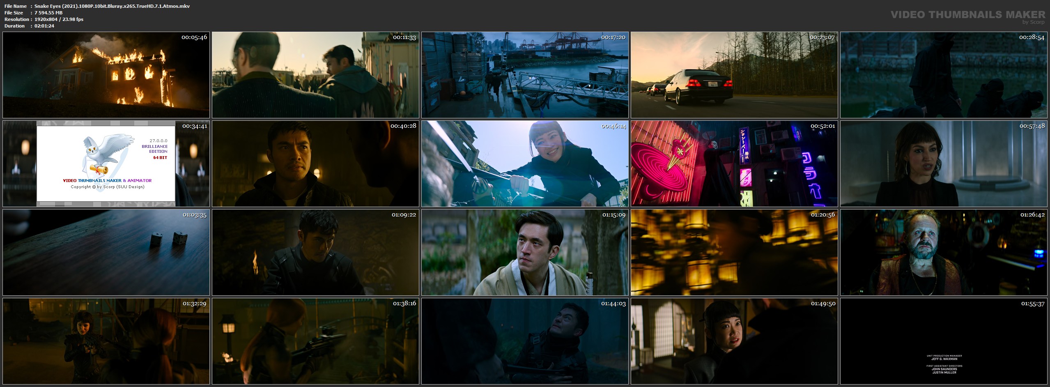Click the pink neon spiral sign thumbnail

(x=734, y=164)
